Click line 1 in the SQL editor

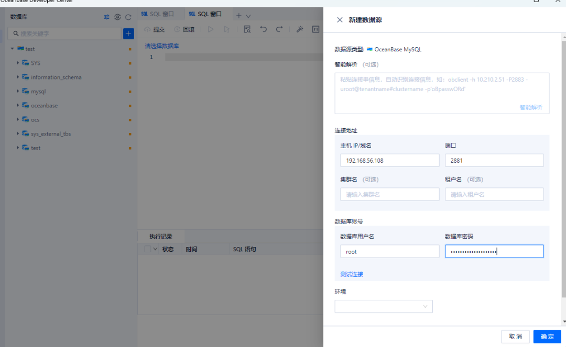(244, 57)
